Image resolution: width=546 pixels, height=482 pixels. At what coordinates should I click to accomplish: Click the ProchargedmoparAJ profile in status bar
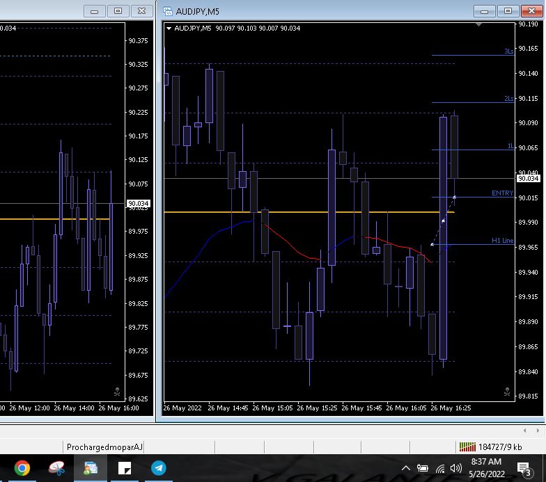104,447
